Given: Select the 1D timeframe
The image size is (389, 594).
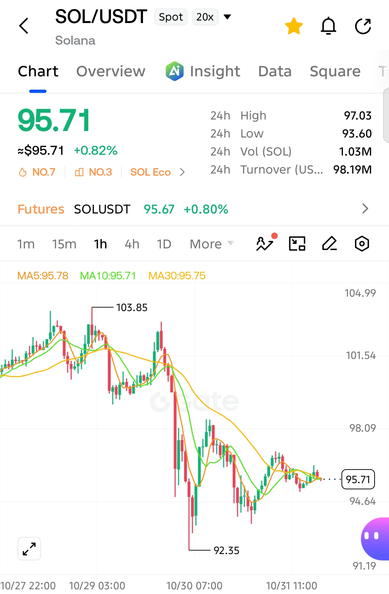Looking at the screenshot, I should coord(164,244).
